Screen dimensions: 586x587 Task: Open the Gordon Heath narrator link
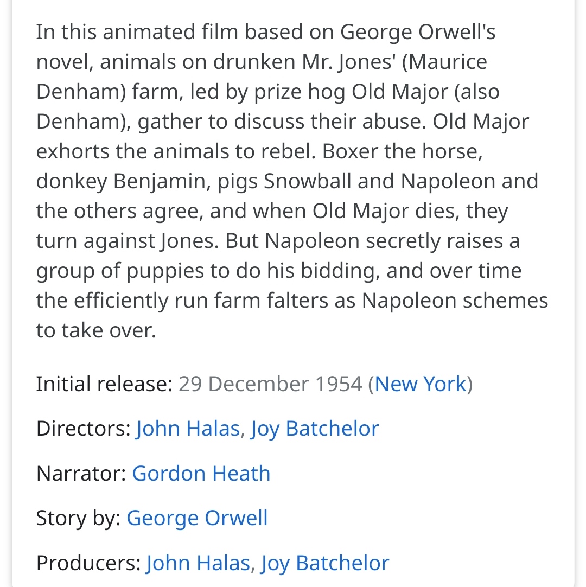click(201, 473)
